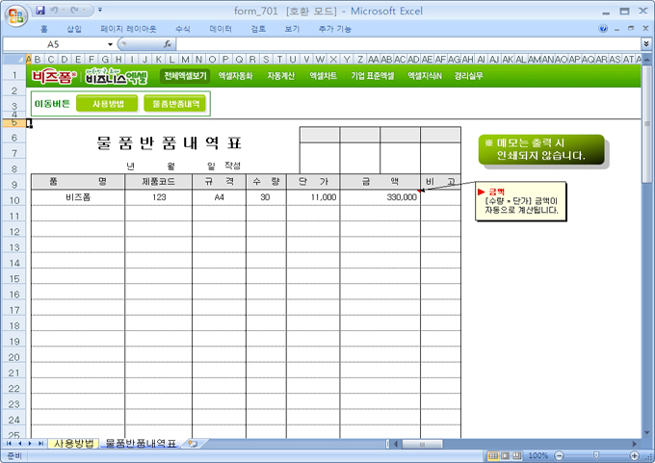The image size is (655, 463).
Task: Click the Excel Help question mark icon
Action: 603,29
